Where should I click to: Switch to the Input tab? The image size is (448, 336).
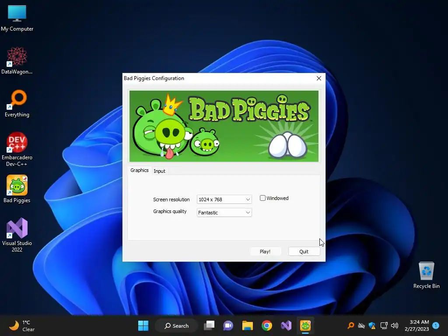159,171
